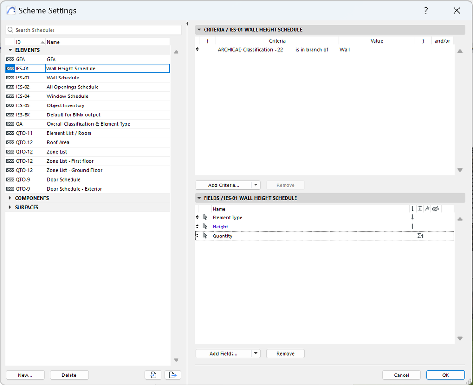
Task: Toggle the sum column header in Fields
Action: tap(420, 209)
